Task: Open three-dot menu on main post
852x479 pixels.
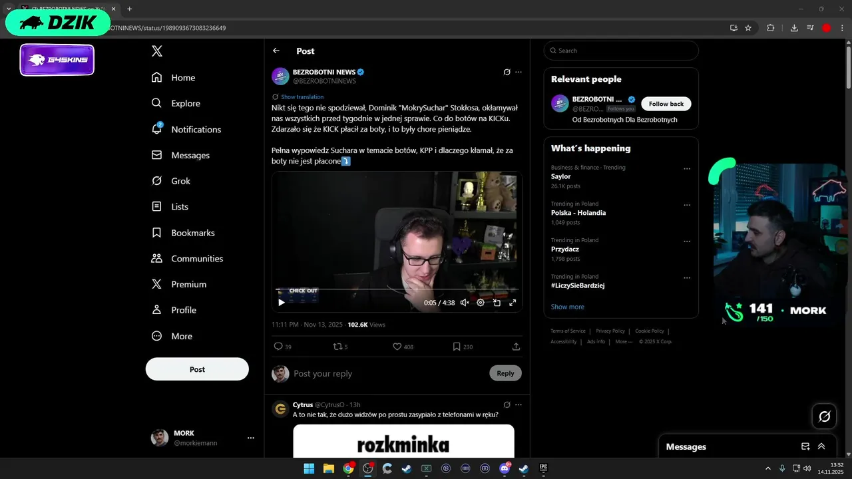Action: (x=519, y=72)
